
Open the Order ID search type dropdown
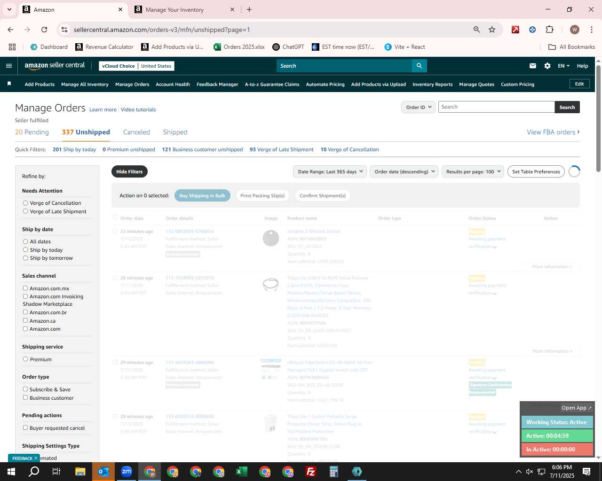[418, 107]
